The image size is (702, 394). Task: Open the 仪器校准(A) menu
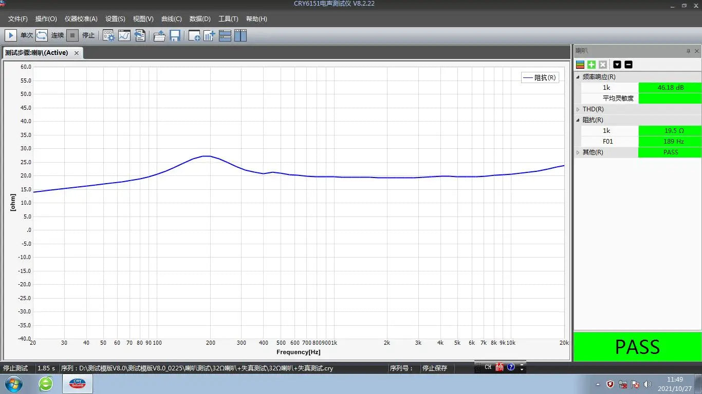(x=81, y=19)
